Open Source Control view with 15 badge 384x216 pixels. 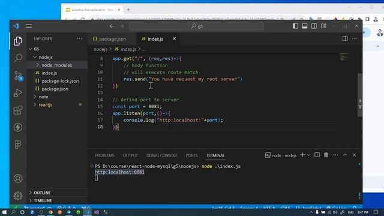(18, 76)
